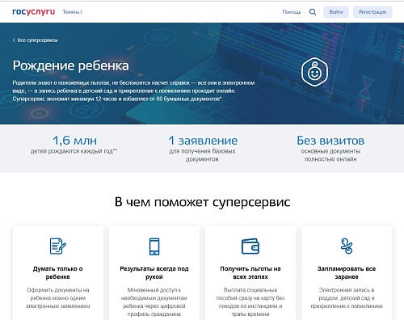
Task: Click card title Получить льготы на всех этапах
Action: 250,272
